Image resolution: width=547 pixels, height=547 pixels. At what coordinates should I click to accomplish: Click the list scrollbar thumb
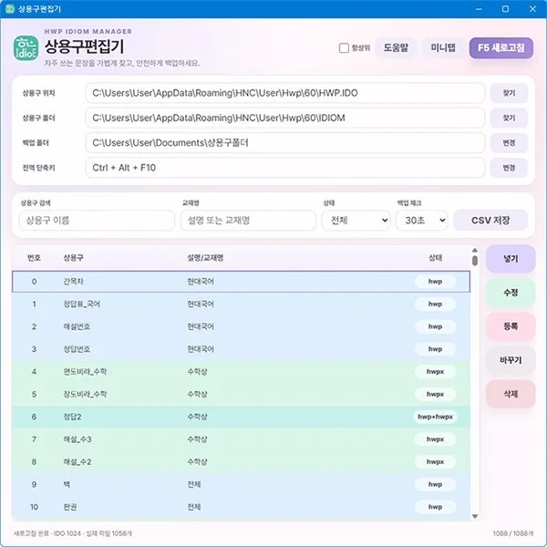click(474, 261)
